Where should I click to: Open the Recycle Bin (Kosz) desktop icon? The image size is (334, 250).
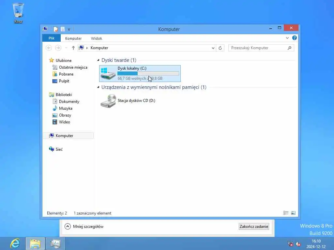coord(18,13)
